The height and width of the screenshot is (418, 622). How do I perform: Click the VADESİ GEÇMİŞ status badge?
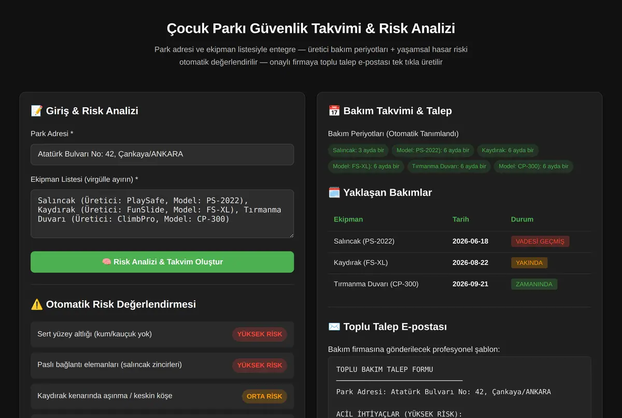[540, 242]
